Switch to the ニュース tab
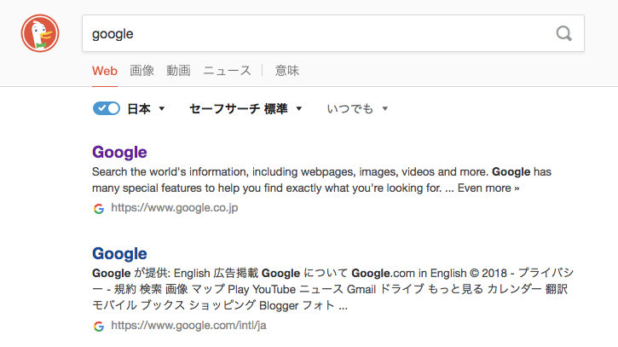This screenshot has width=618, height=347. pos(227,71)
